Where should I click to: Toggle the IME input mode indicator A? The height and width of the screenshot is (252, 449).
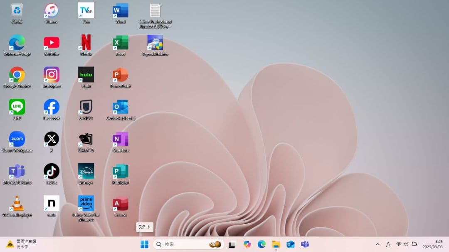[388, 244]
